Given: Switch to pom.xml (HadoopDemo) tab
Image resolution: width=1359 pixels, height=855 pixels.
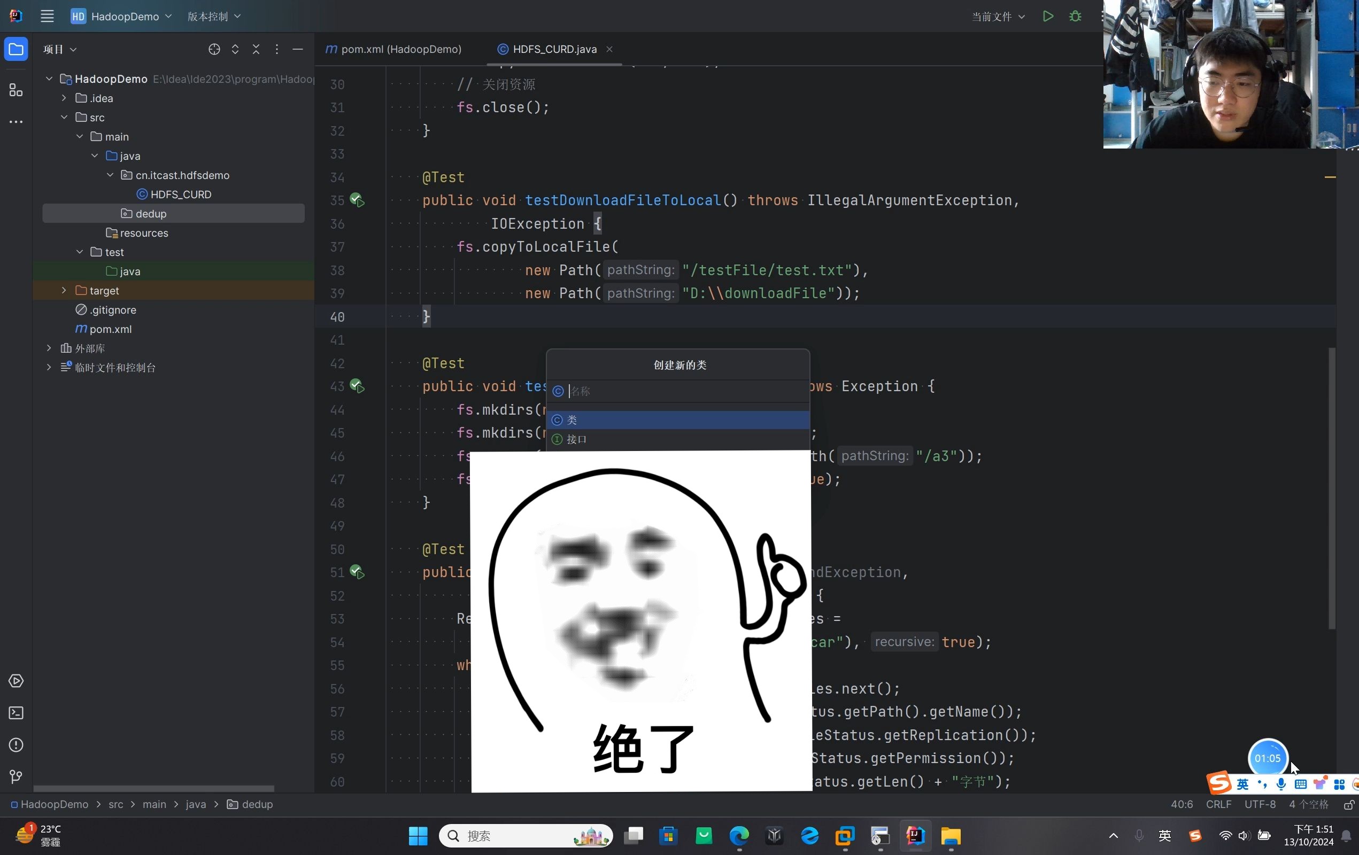Looking at the screenshot, I should [393, 49].
